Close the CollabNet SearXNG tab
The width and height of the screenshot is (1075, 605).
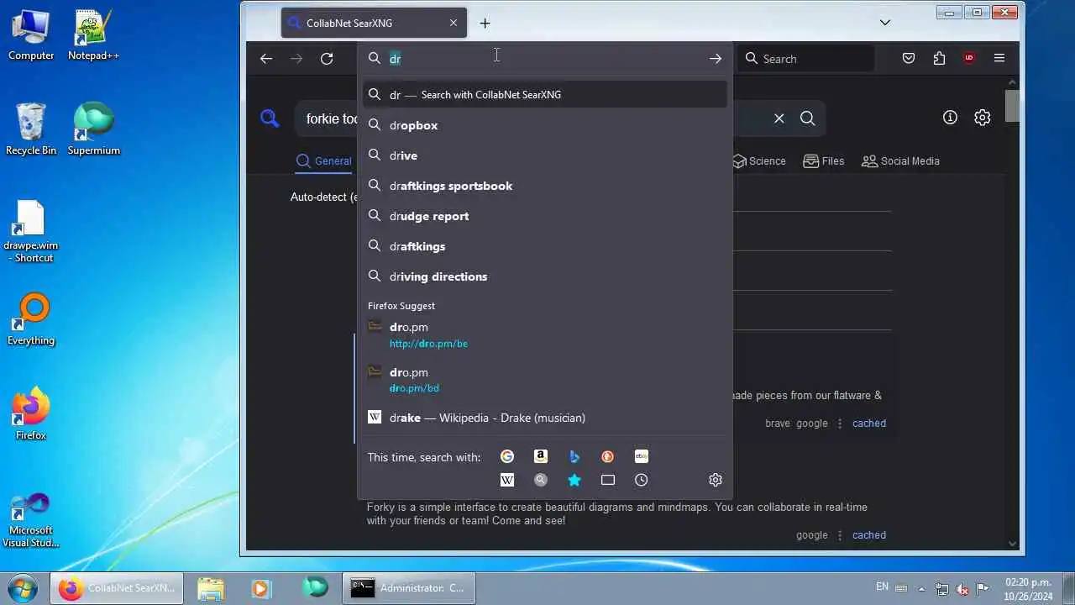click(454, 24)
